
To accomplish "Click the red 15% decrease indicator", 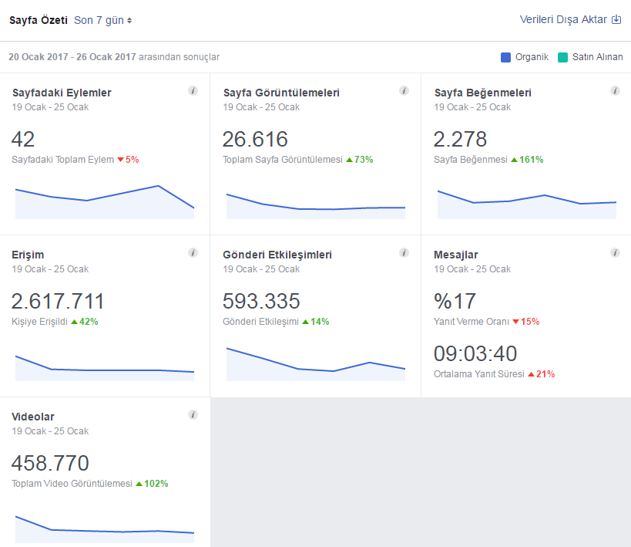I will tap(526, 322).
